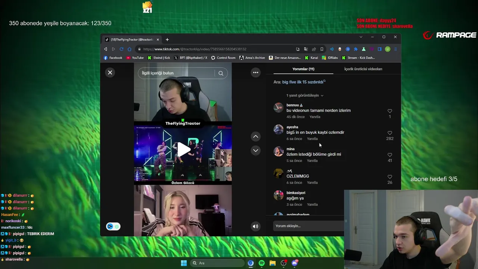Viewport: 478px width, 269px height.
Task: Open the 'Elwind | Kick' bookmark
Action: coord(159,58)
